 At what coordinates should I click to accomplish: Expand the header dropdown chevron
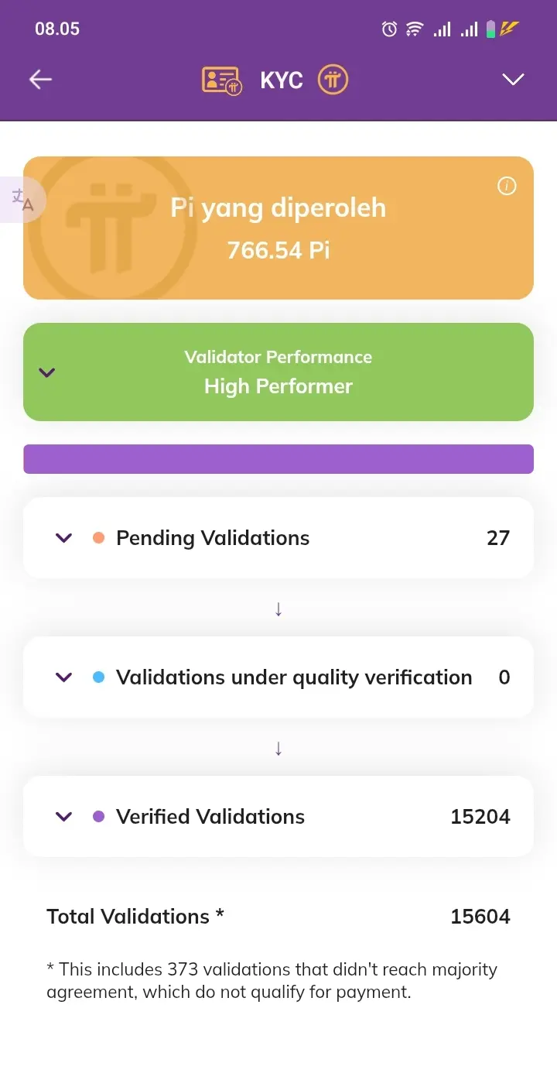tap(513, 79)
